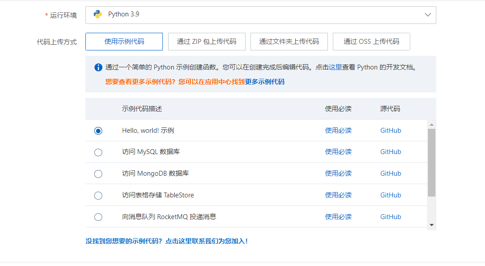The width and height of the screenshot is (485, 266).
Task: Switch to 通过 OSS 上传代码 tab
Action: 371,41
